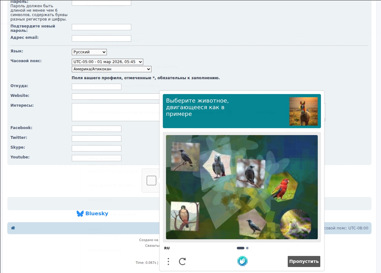Click the captcha page indicator dot
This screenshot has width=381, height=273.
[x=247, y=248]
